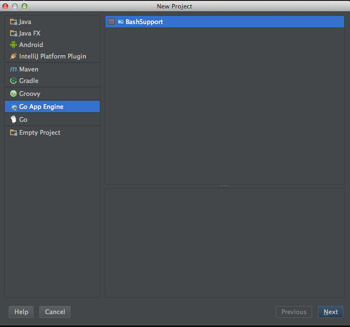The height and width of the screenshot is (327, 350).
Task: Proceed with the Next button
Action: [x=330, y=312]
